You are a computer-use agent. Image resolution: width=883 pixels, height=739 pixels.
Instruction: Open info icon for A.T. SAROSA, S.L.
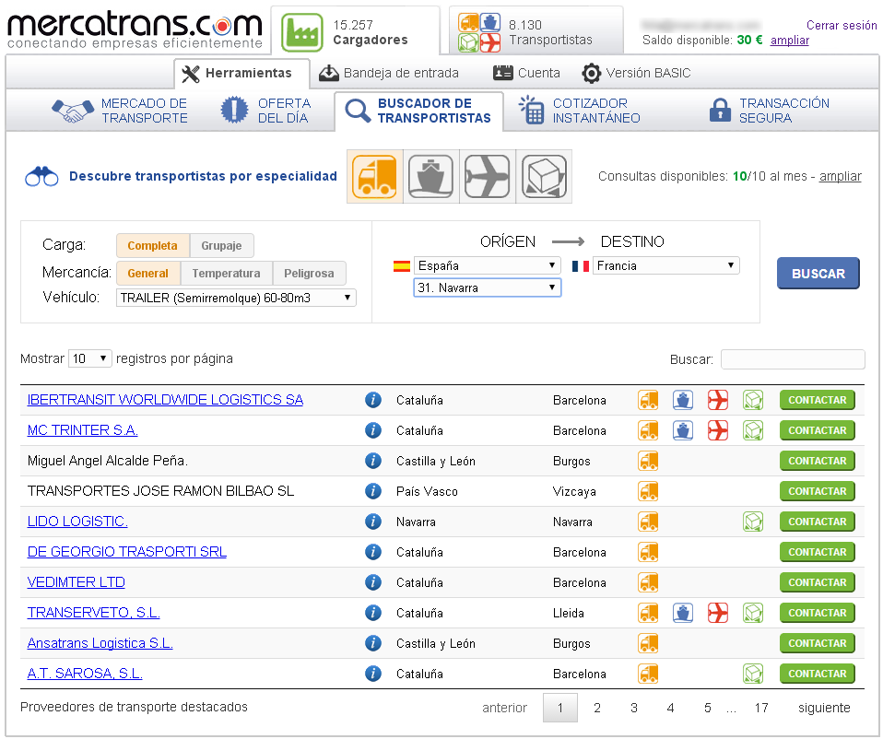click(x=372, y=674)
